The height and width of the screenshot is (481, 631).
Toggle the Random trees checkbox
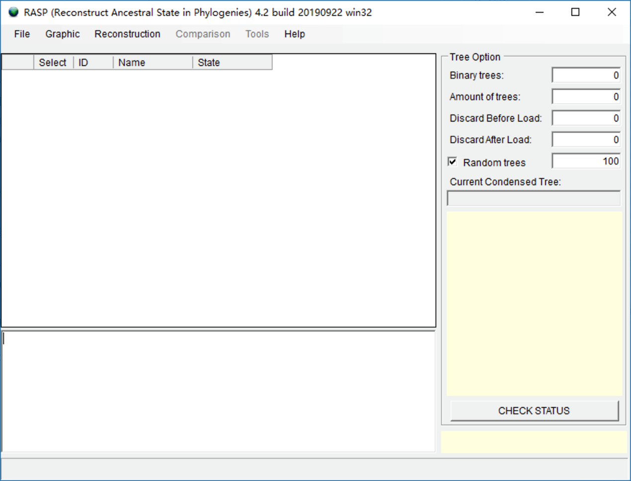coord(452,161)
